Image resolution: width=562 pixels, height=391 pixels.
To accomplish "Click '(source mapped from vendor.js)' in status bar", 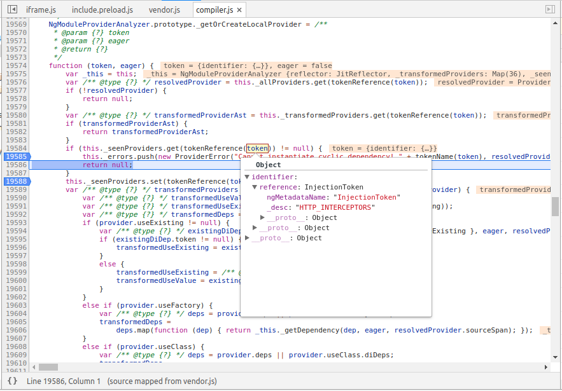I will pos(162,381).
